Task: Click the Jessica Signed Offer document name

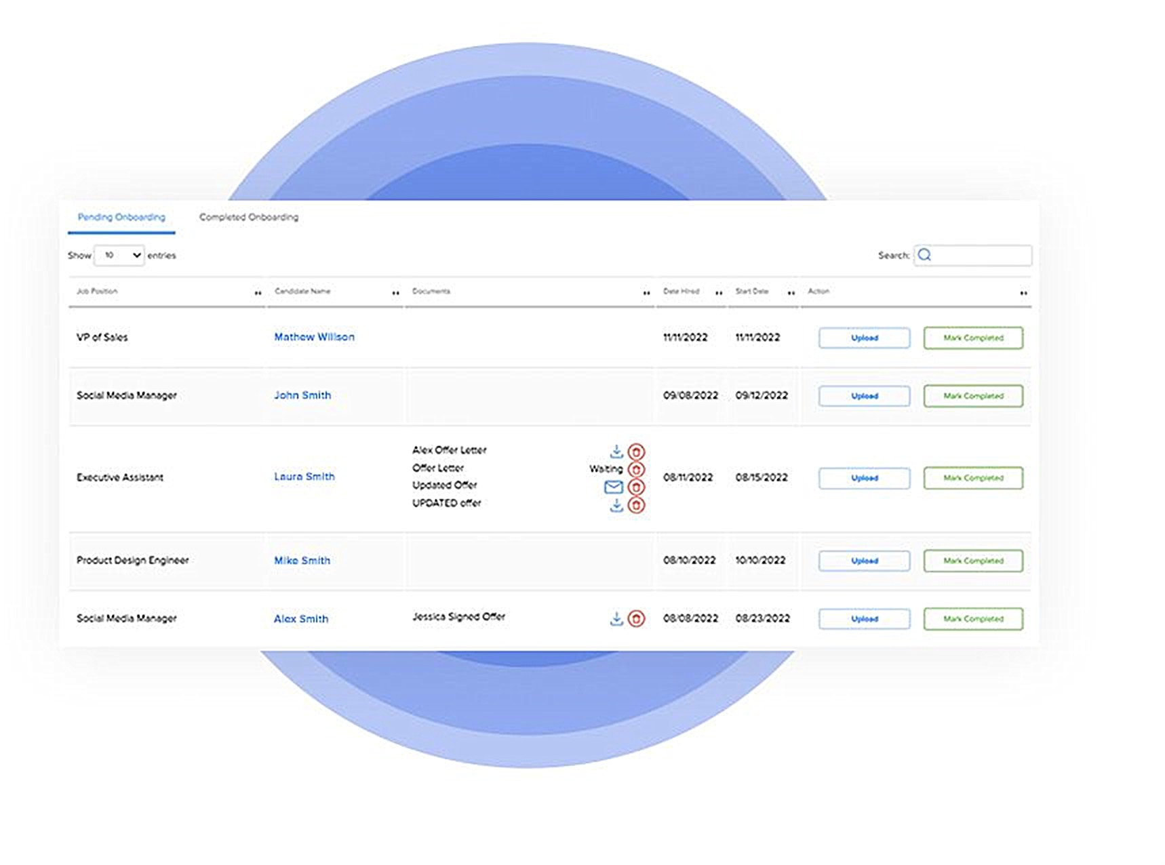Action: click(458, 617)
